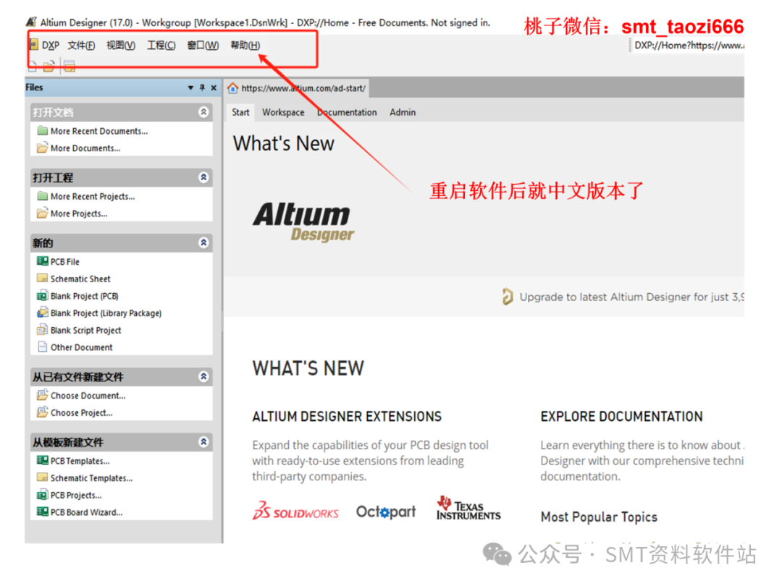This screenshot has width=782, height=586.
Task: Launch the PCB Board Wizard
Action: pyautogui.click(x=85, y=512)
